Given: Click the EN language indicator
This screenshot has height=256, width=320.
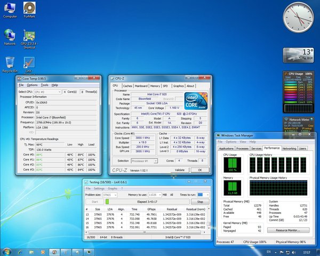Looking at the screenshot, I should click(269, 252).
